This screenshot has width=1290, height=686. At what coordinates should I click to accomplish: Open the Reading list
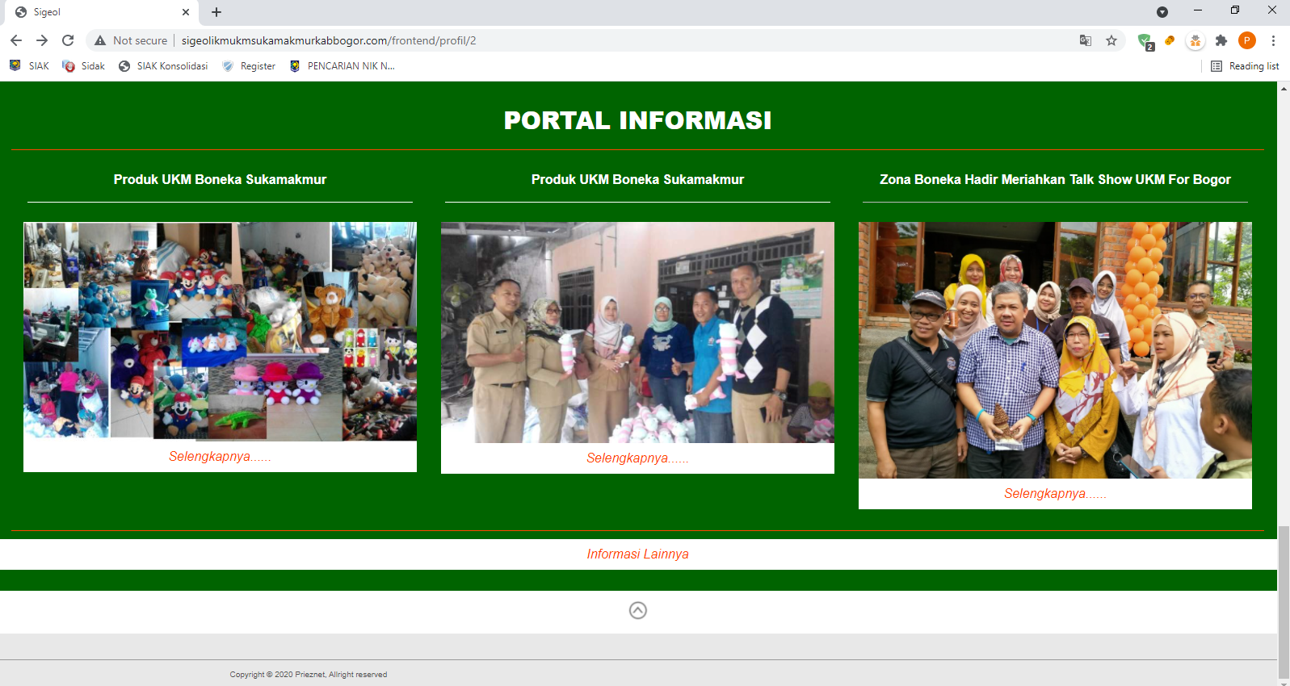[1245, 66]
